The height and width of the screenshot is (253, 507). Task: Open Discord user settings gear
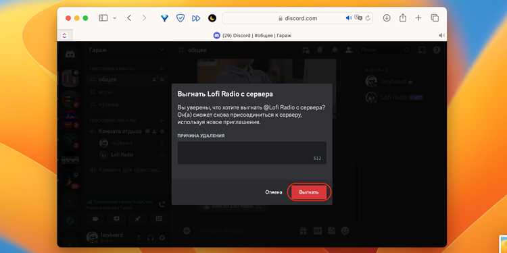162,237
